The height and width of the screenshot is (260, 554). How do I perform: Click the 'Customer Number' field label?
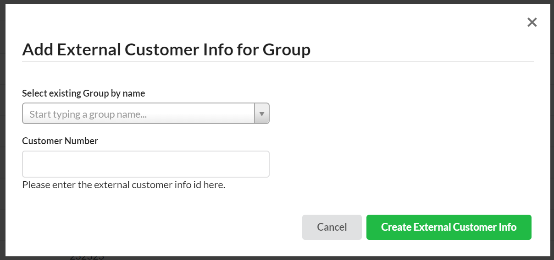point(60,141)
